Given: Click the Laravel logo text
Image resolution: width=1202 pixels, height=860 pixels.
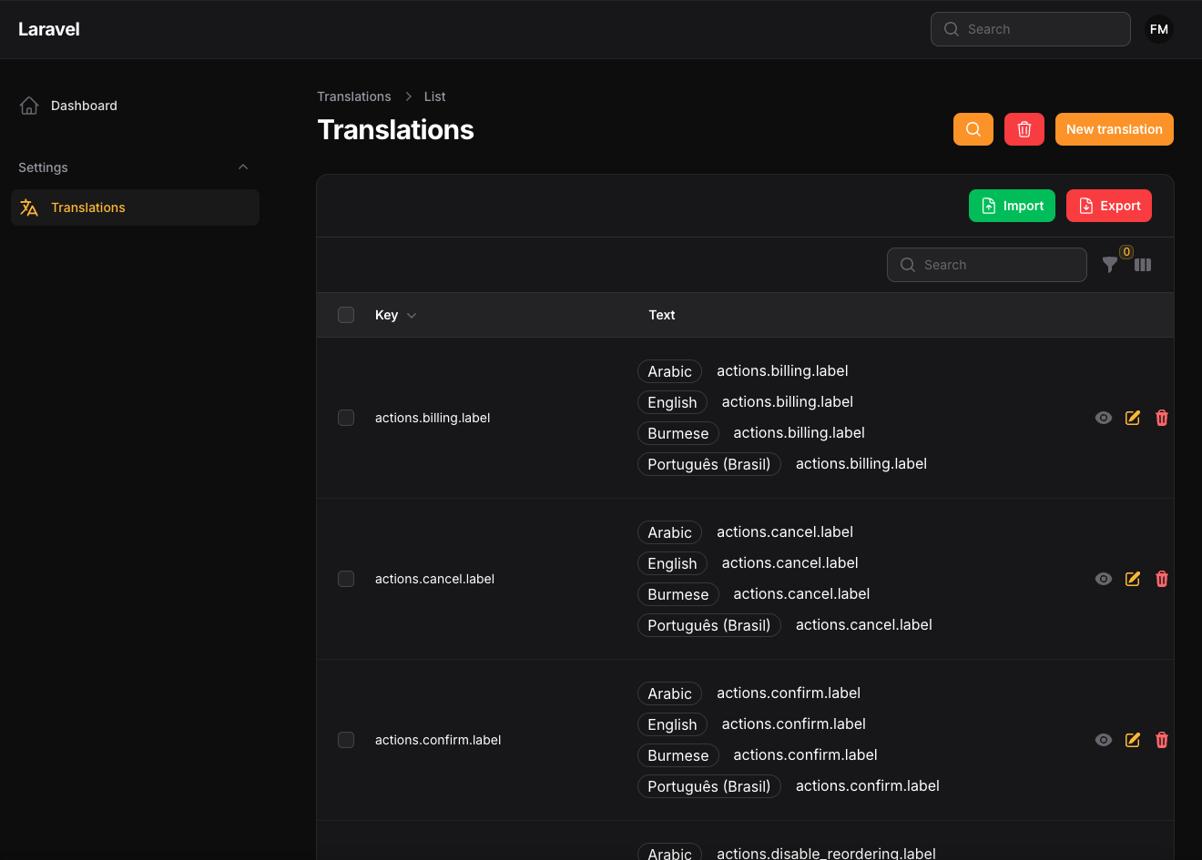Looking at the screenshot, I should click(x=49, y=29).
